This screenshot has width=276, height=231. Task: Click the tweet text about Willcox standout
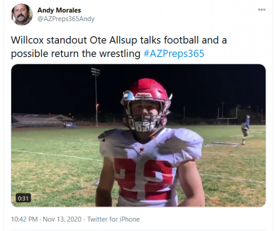coord(119,47)
